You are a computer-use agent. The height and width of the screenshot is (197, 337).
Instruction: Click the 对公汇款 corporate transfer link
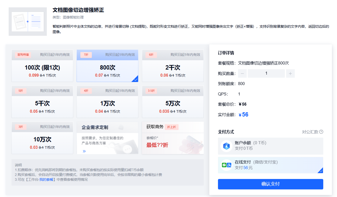coord(310,132)
